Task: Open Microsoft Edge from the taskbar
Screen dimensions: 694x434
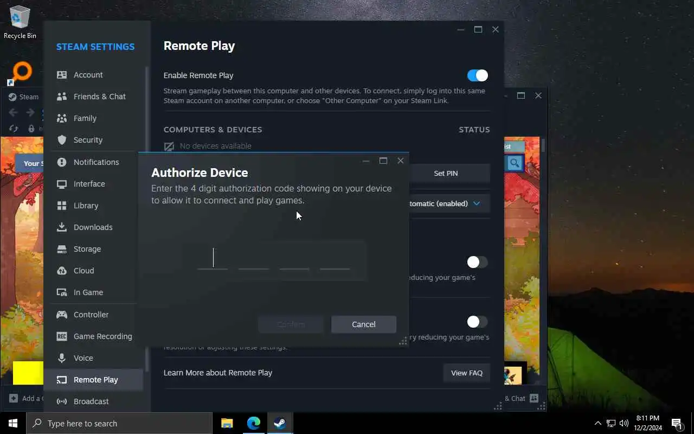Action: tap(254, 423)
